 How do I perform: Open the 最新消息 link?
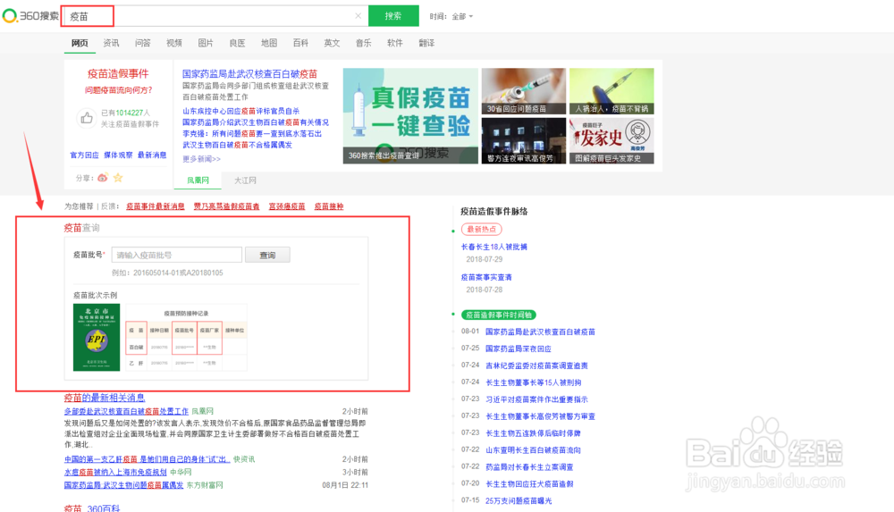click(x=152, y=155)
